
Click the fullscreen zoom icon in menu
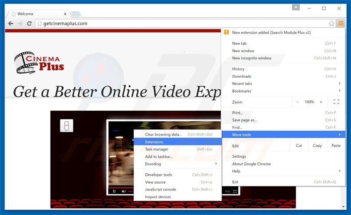[336, 102]
